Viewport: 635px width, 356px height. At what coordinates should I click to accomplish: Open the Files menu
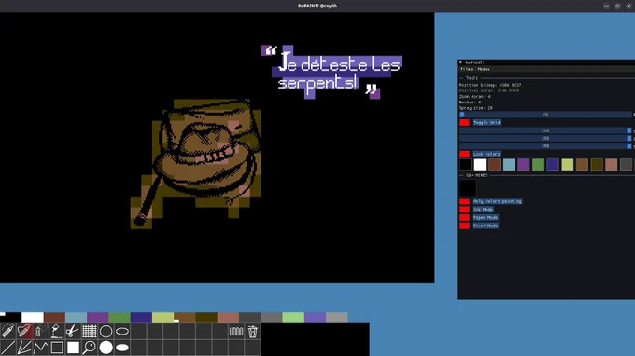(x=467, y=69)
